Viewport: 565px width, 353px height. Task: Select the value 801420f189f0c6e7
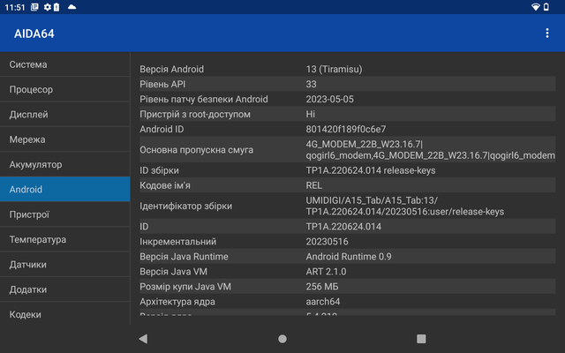click(346, 130)
